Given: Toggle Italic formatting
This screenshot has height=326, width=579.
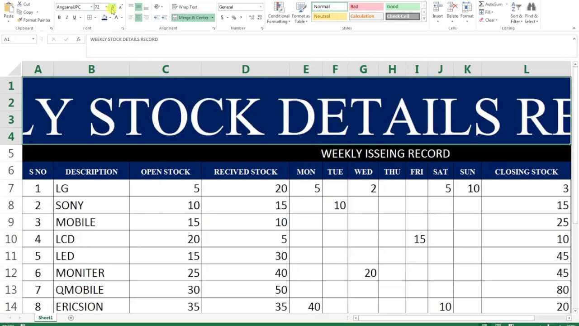Looking at the screenshot, I should coord(67,18).
